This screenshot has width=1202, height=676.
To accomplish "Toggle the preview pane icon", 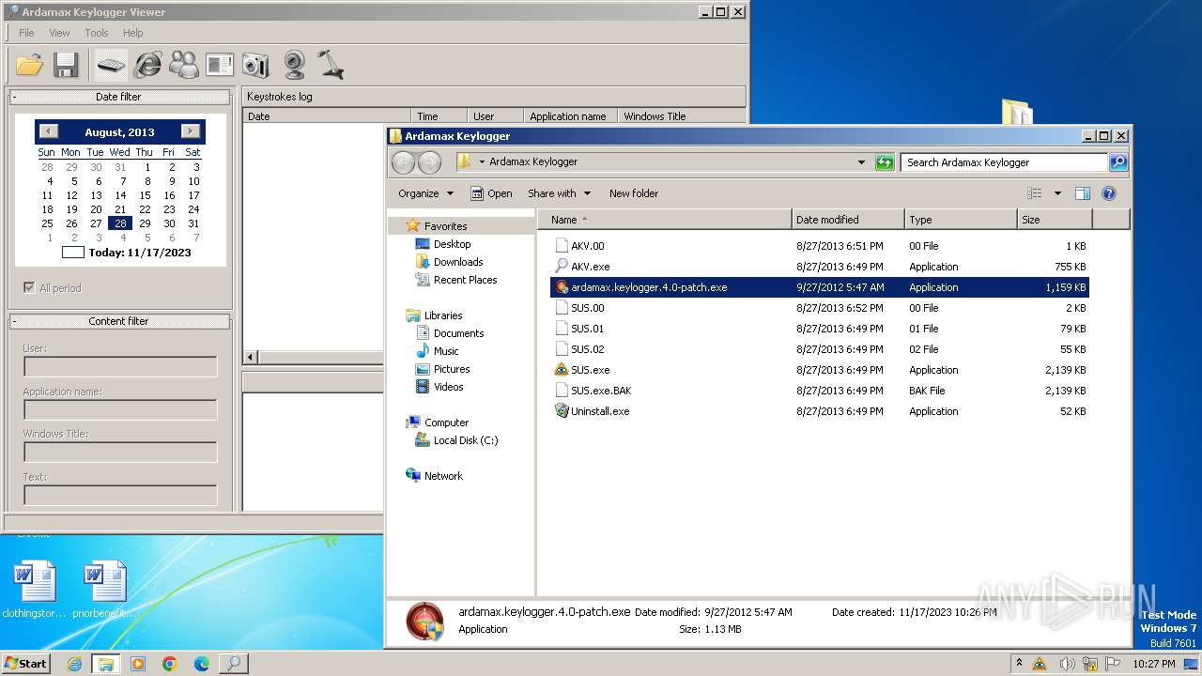I will (x=1083, y=193).
